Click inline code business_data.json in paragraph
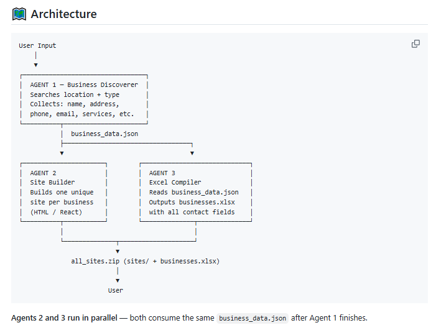Viewport: 436px width, 333px height. (x=253, y=318)
